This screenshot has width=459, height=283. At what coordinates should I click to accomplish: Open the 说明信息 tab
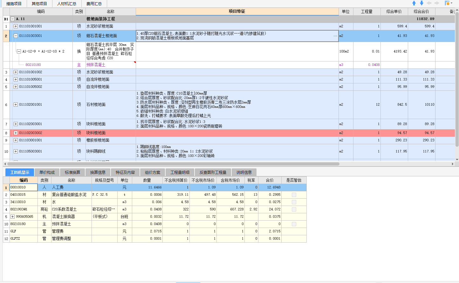pyautogui.click(x=244, y=172)
